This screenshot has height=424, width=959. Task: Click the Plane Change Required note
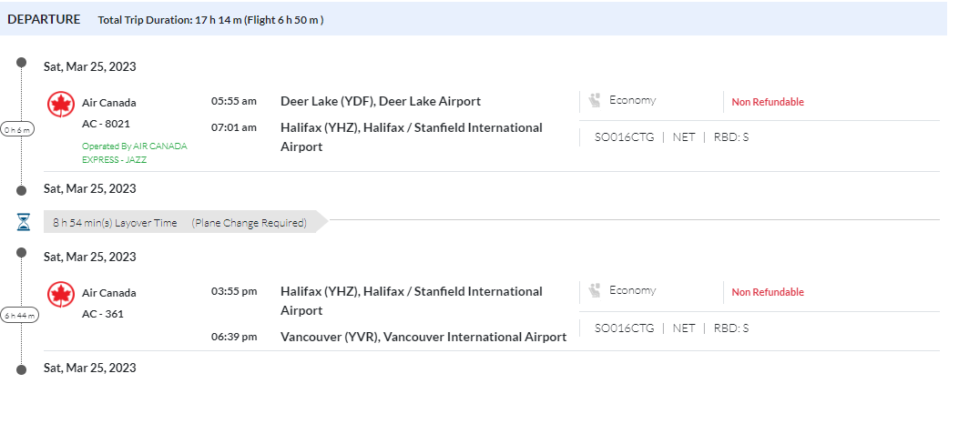(249, 222)
